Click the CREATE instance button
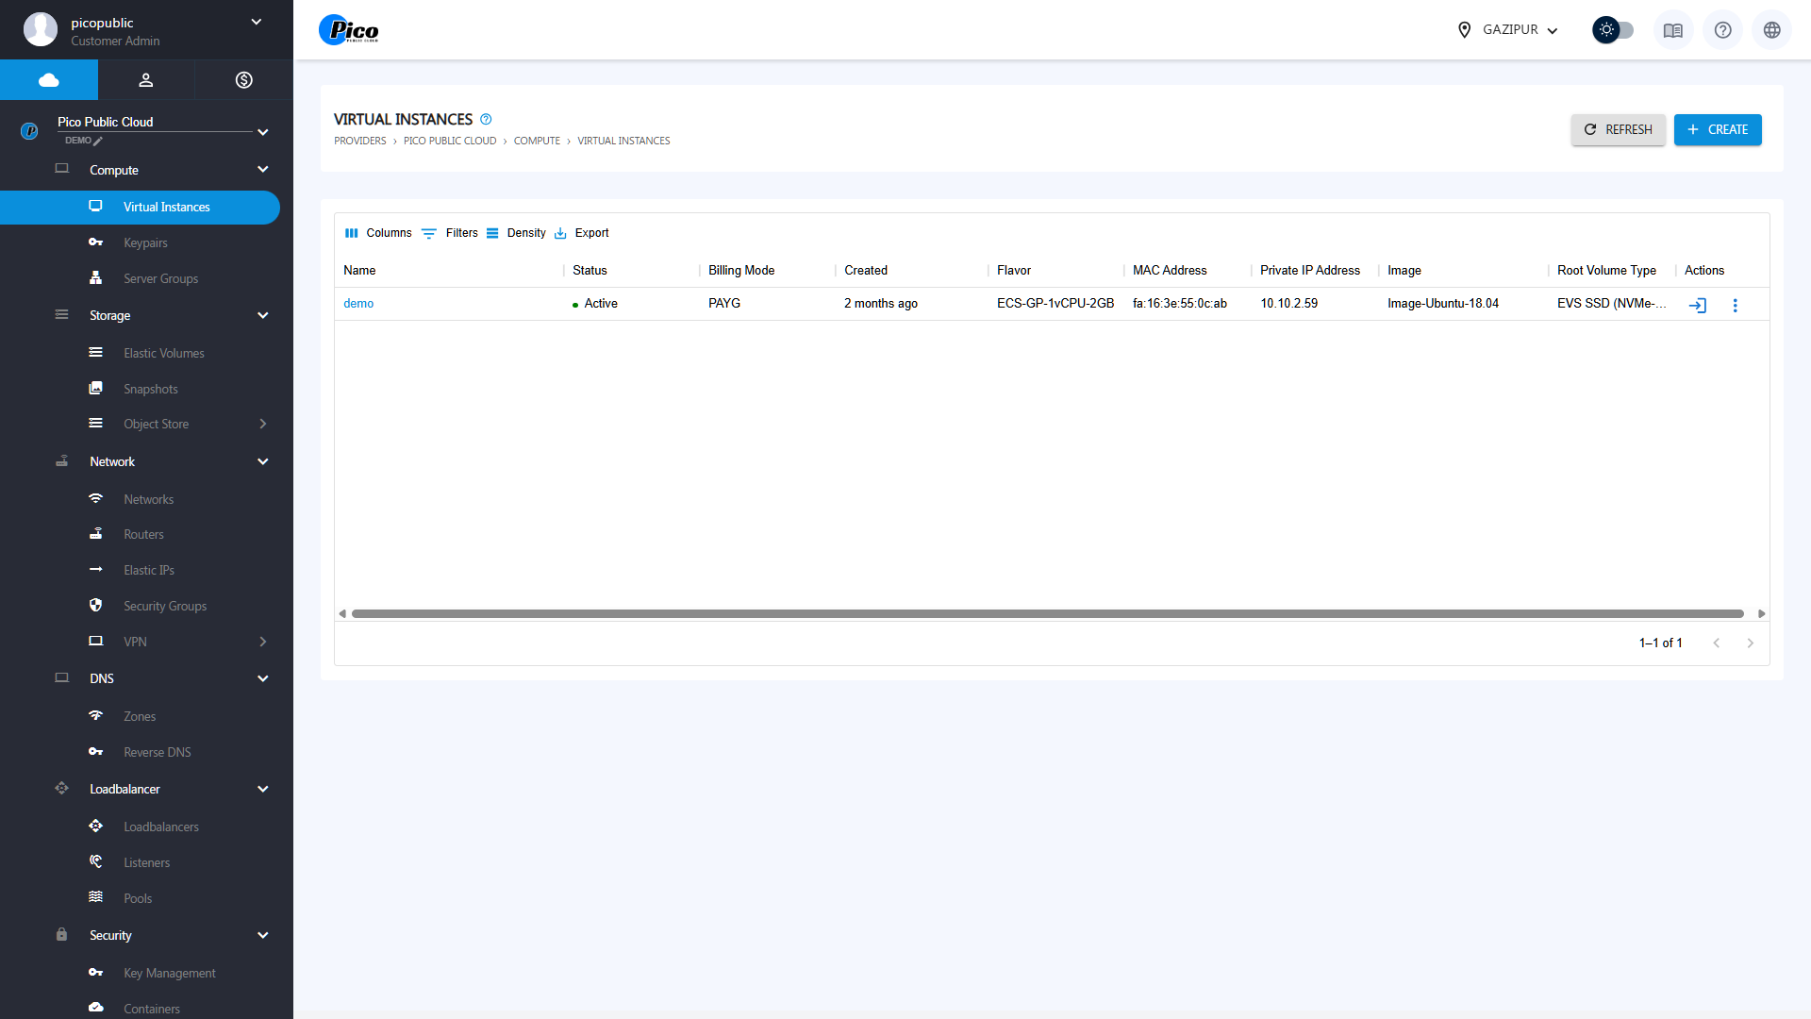Screen dimensions: 1811x1019 point(1717,130)
